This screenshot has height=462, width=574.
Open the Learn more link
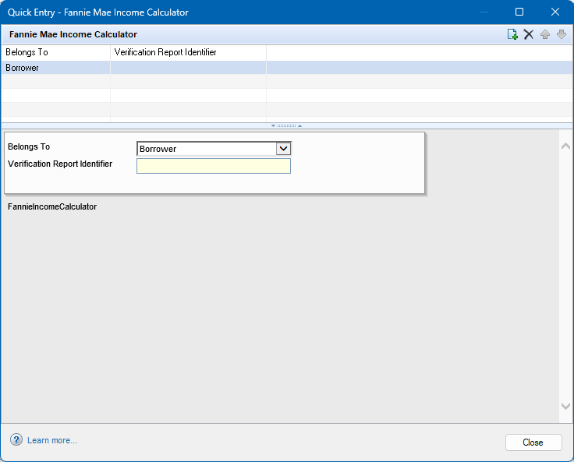click(52, 440)
